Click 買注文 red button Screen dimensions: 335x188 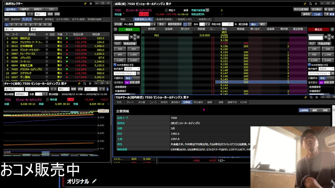318,30
